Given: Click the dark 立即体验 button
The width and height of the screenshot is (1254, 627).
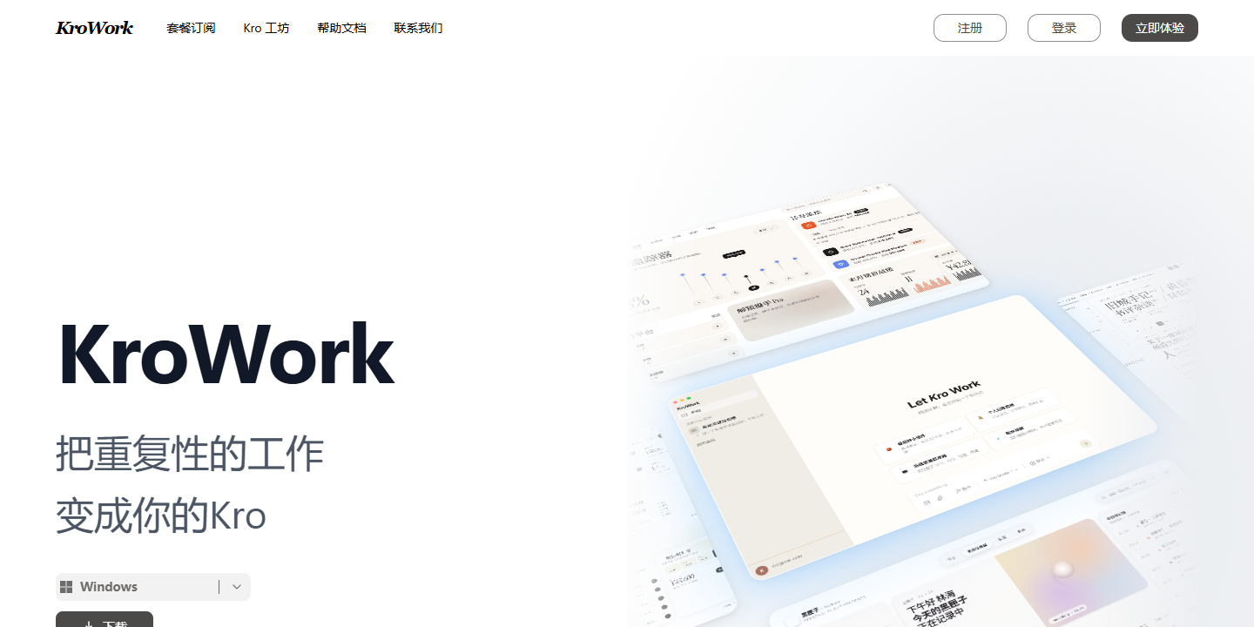Looking at the screenshot, I should point(1160,28).
